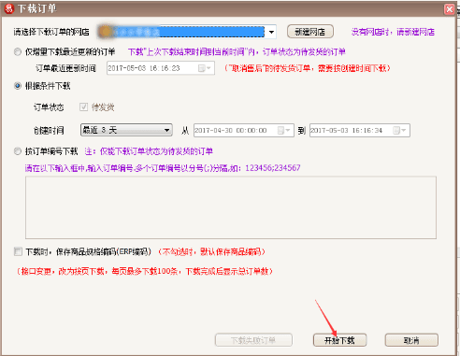This screenshot has width=460, height=356.
Task: Select 仅增量下载最近更新的订单 radio option
Action: 18,51
